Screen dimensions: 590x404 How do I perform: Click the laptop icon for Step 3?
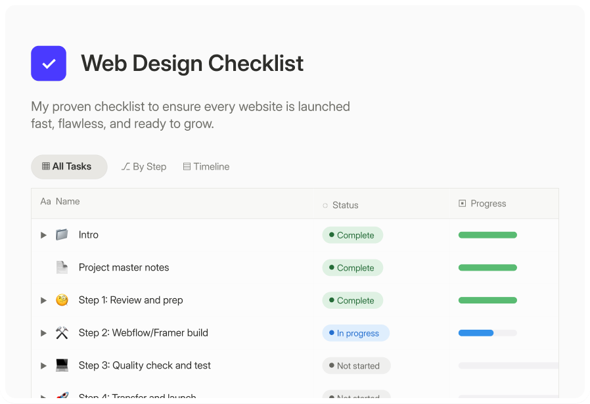[x=62, y=365]
